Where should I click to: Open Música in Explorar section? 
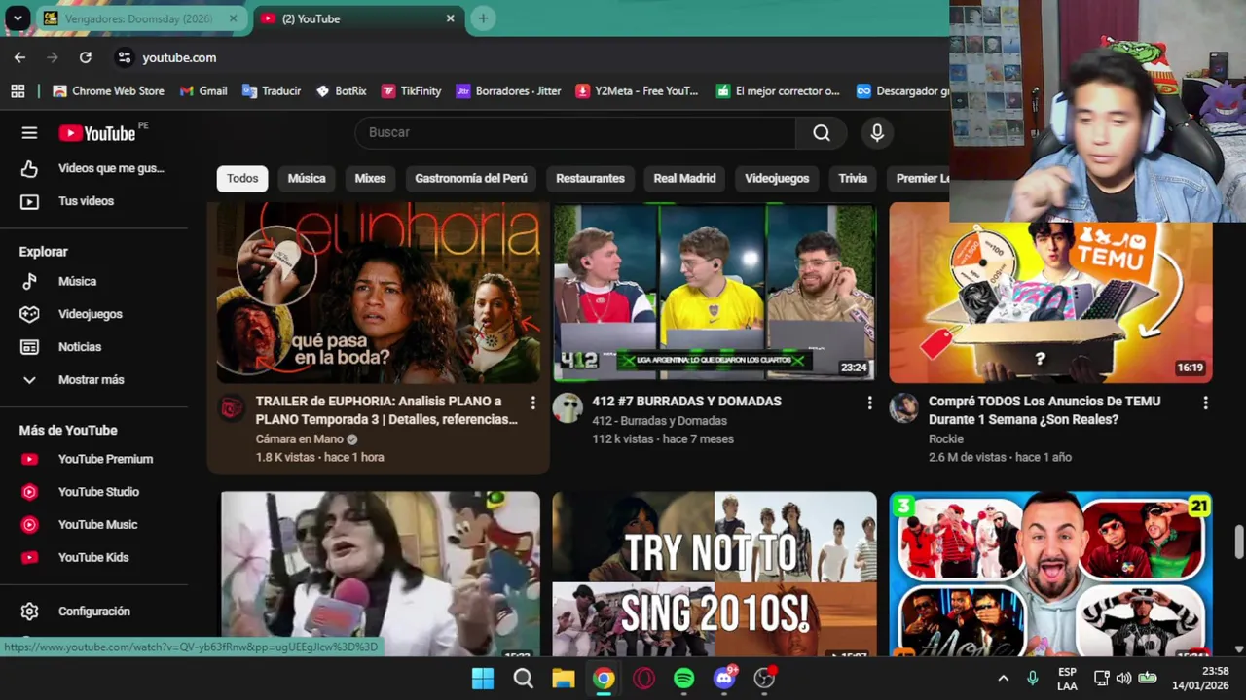(93, 281)
